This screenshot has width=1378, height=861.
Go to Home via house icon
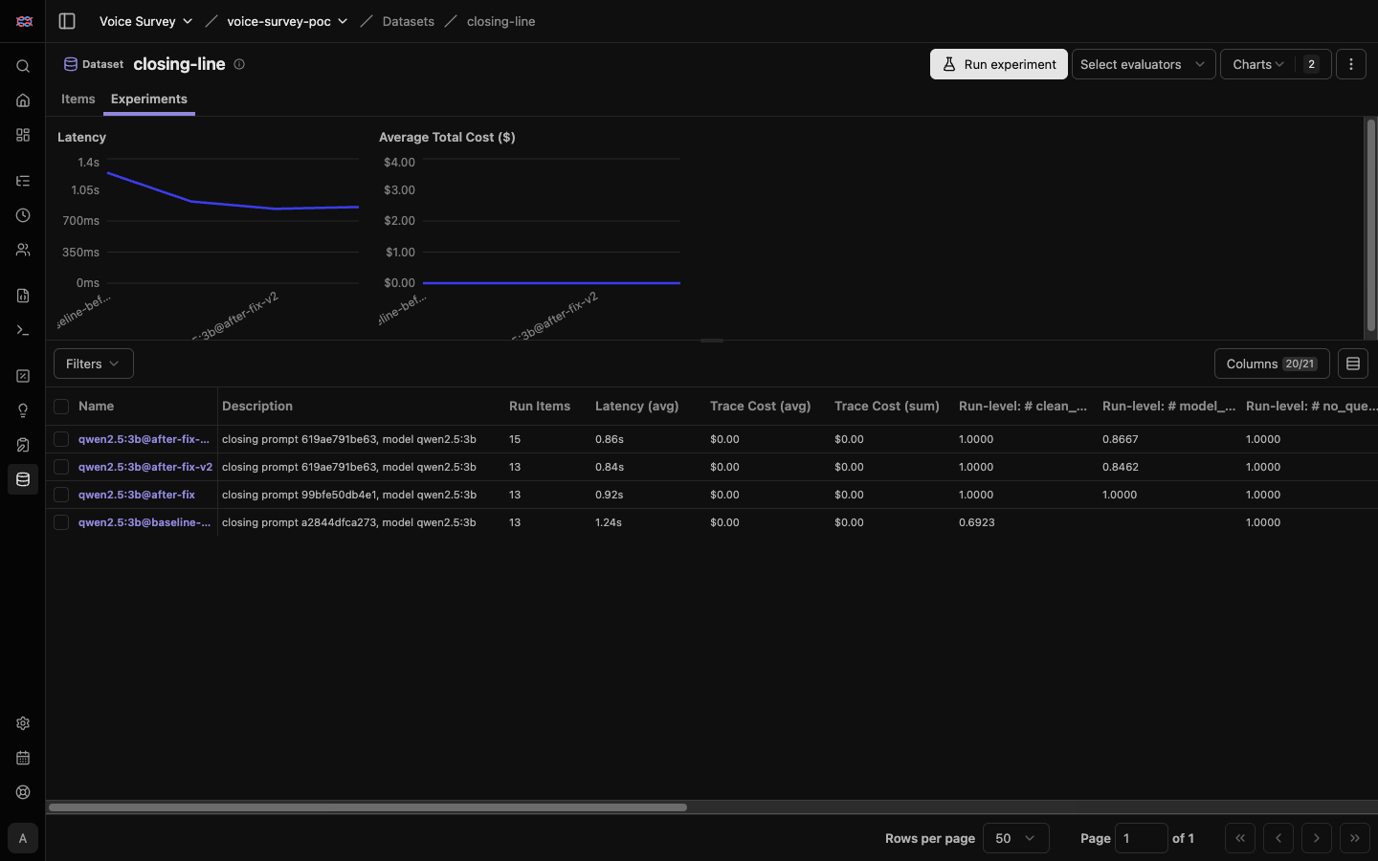coord(23,100)
